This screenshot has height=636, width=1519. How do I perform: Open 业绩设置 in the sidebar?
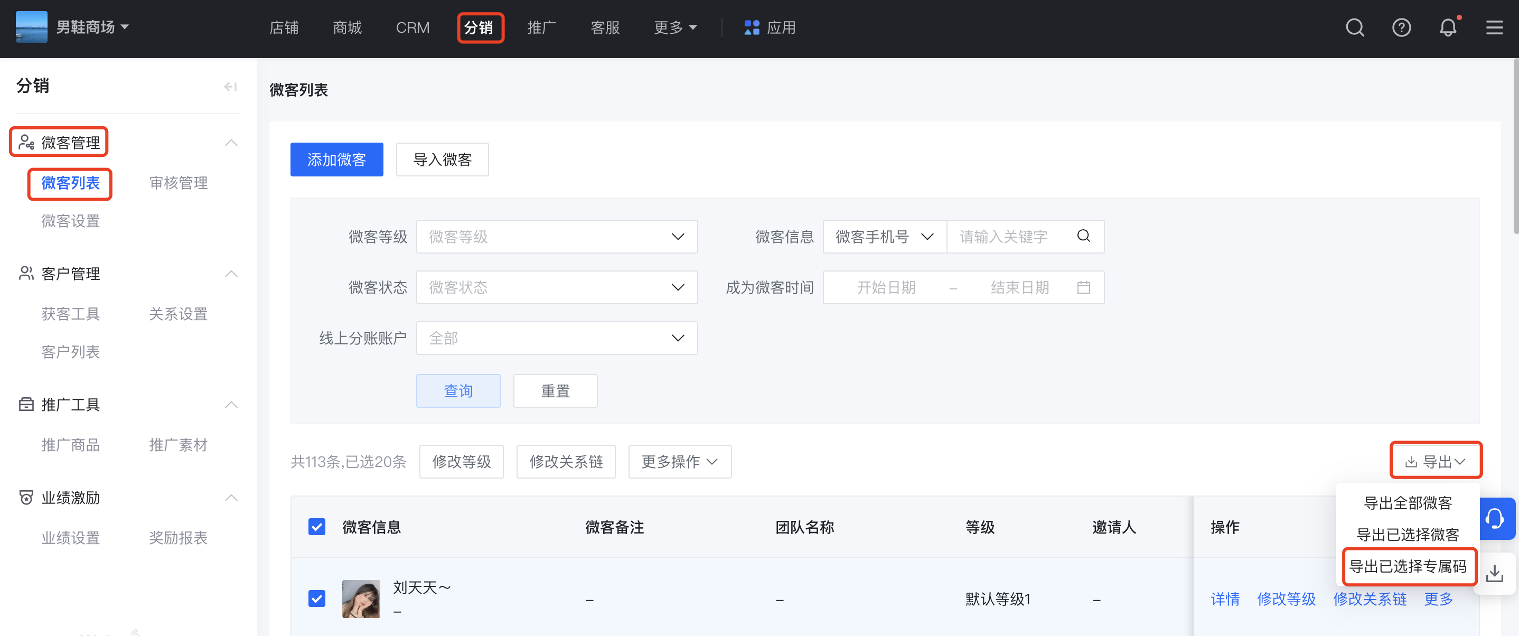[x=70, y=538]
